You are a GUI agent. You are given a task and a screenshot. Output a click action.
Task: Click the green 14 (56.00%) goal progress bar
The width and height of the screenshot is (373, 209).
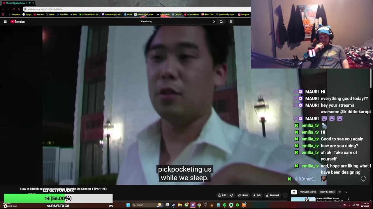58,198
